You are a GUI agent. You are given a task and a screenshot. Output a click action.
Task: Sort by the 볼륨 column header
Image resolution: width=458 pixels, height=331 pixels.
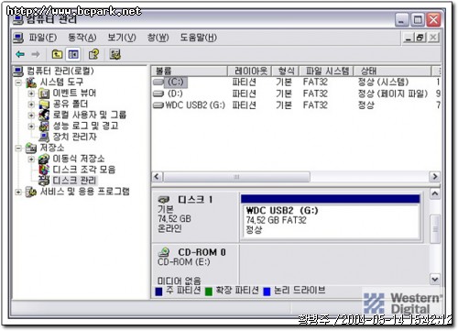[190, 72]
